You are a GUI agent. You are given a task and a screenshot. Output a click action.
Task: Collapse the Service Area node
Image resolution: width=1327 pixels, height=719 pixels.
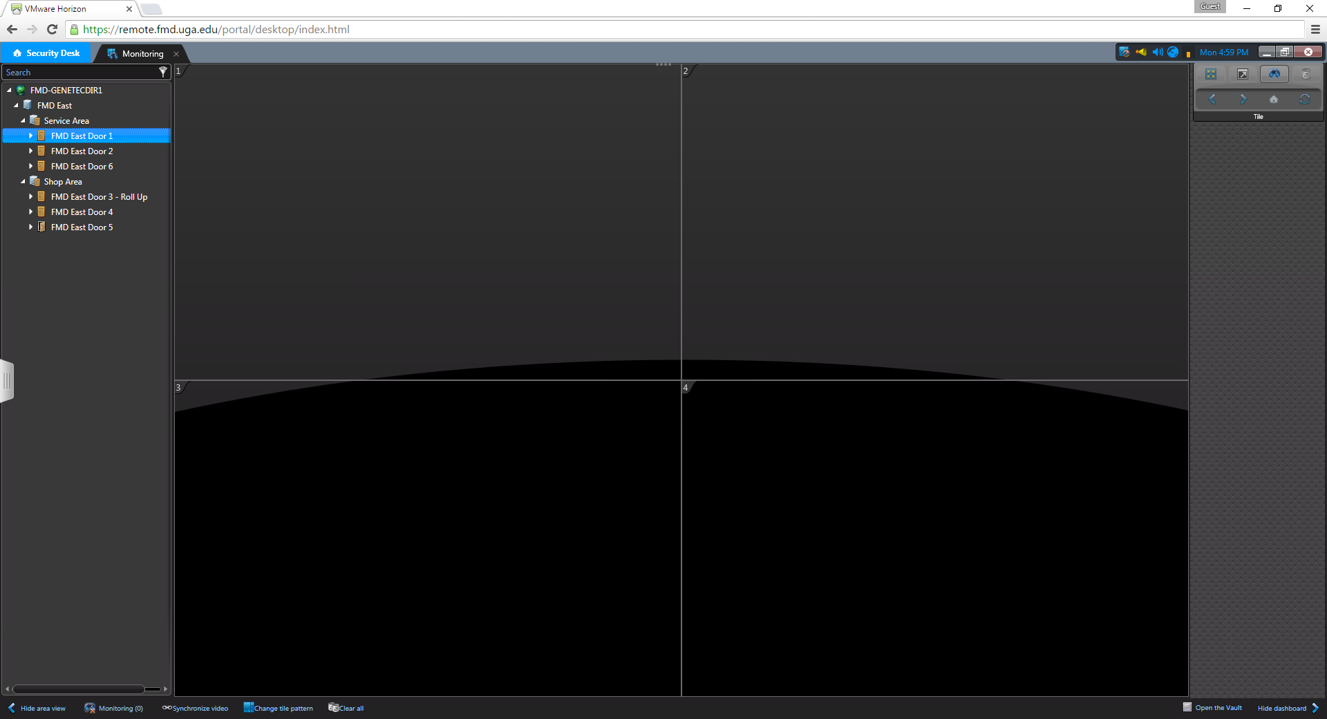[x=23, y=121]
